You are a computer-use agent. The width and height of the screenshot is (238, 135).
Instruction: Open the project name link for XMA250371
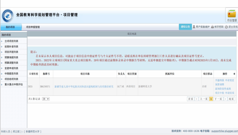tap(84, 86)
